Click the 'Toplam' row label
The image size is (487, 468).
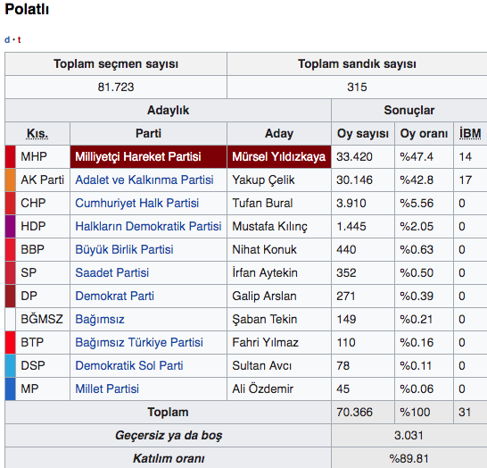pos(168,413)
